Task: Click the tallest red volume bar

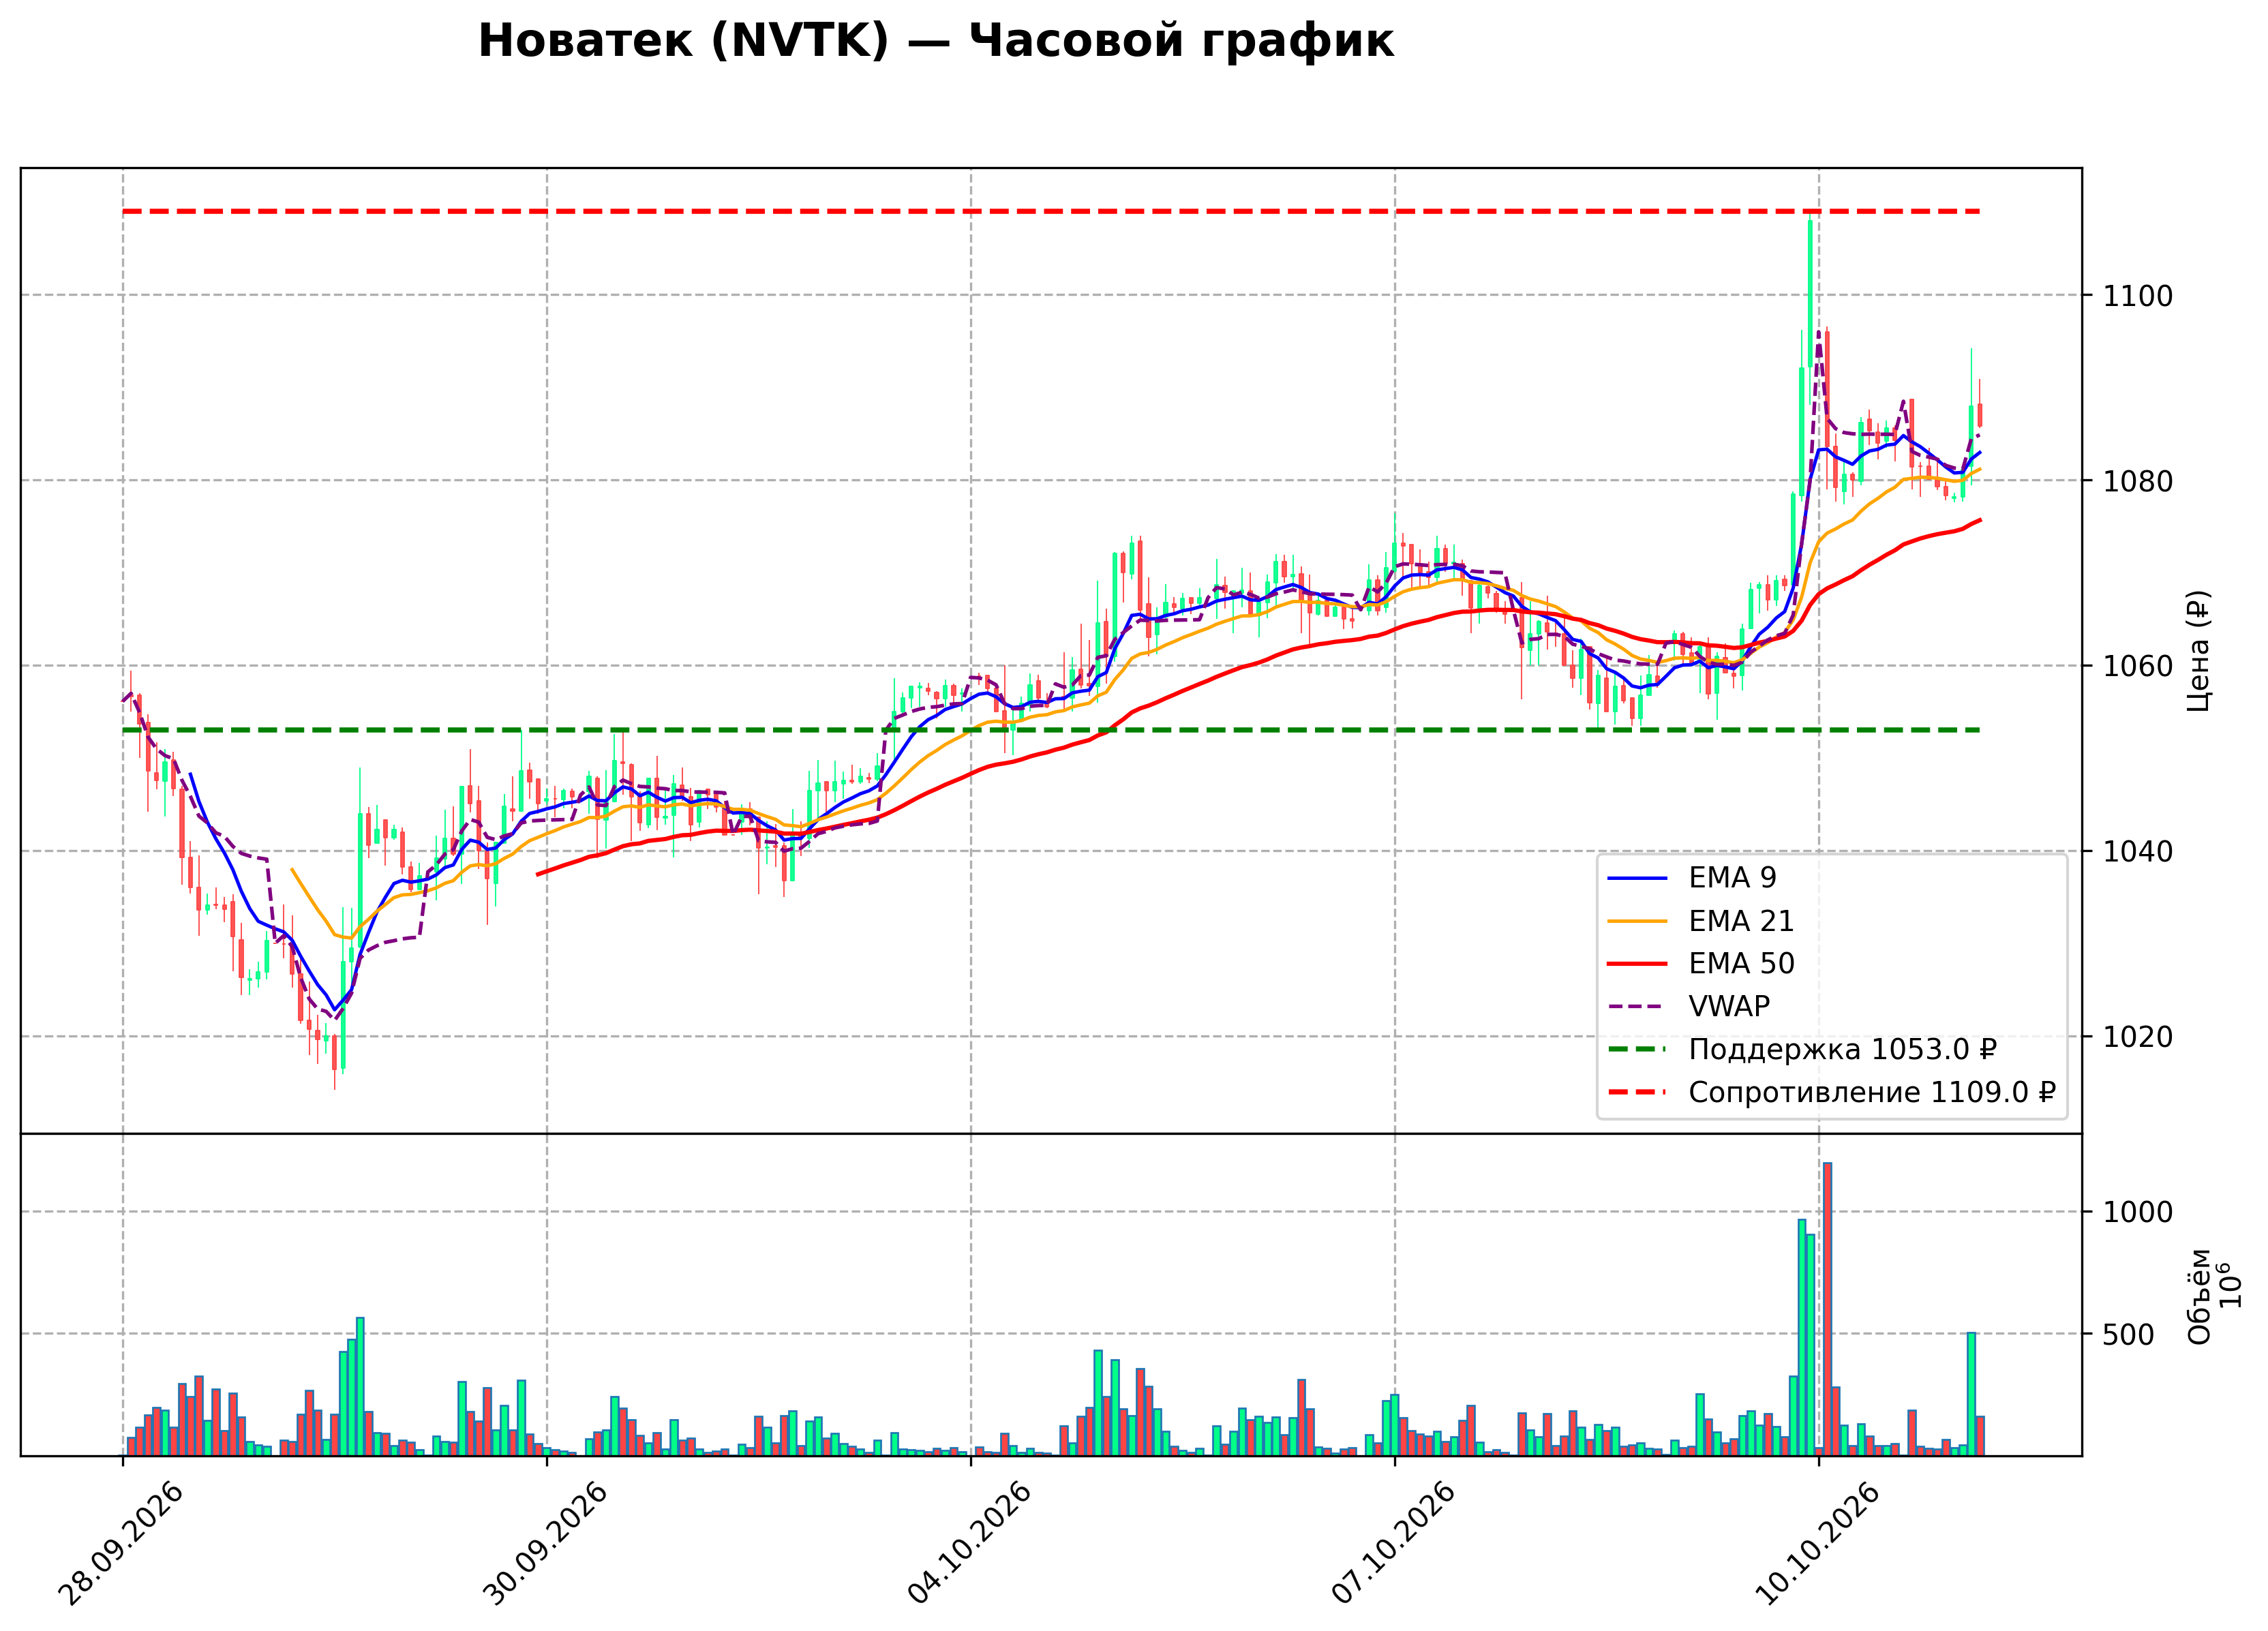Action: [x=1827, y=1308]
